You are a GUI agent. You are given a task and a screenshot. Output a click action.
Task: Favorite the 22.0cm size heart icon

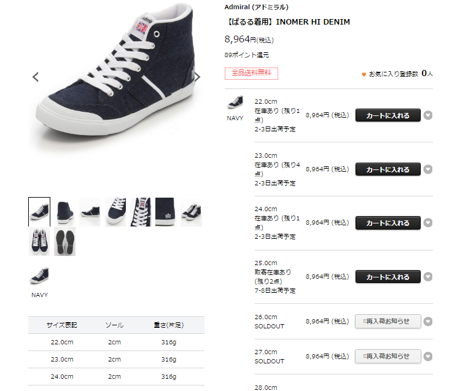point(428,115)
